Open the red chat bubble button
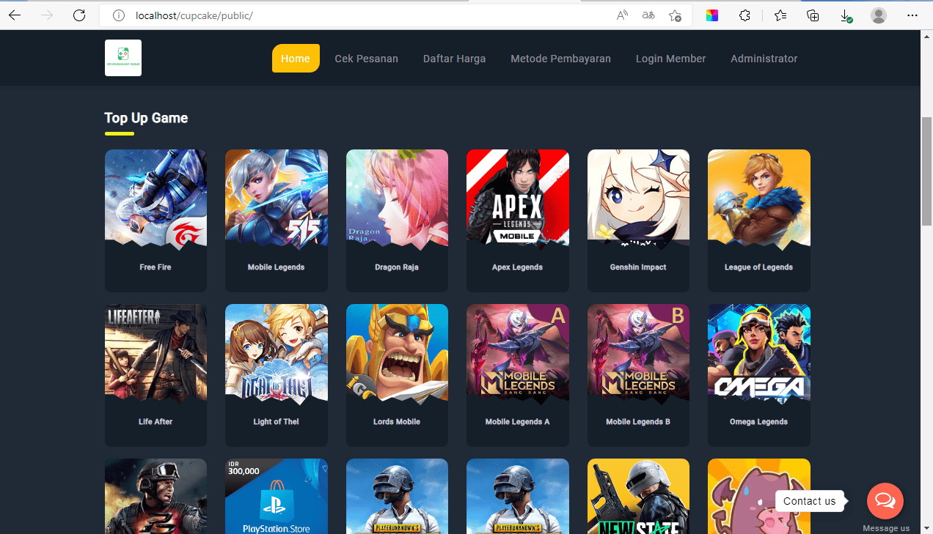This screenshot has width=933, height=534. click(x=885, y=501)
